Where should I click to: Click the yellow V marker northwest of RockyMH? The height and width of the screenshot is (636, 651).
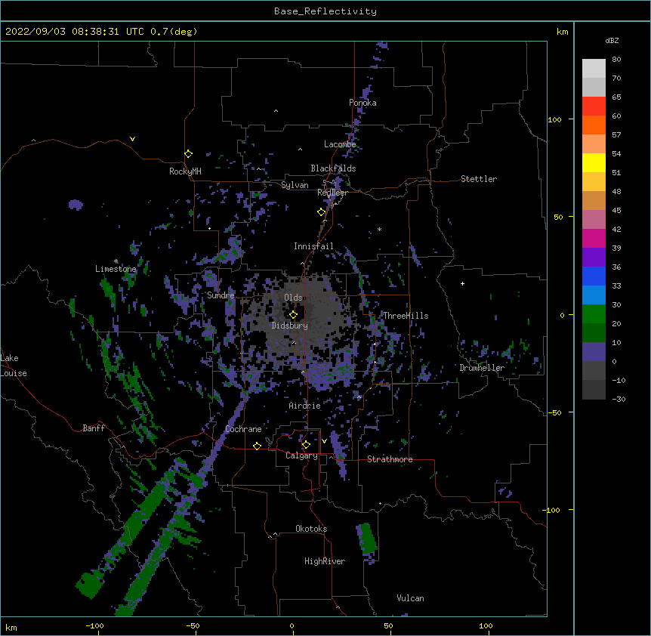click(x=132, y=139)
